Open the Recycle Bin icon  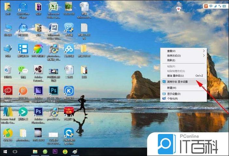(8, 70)
